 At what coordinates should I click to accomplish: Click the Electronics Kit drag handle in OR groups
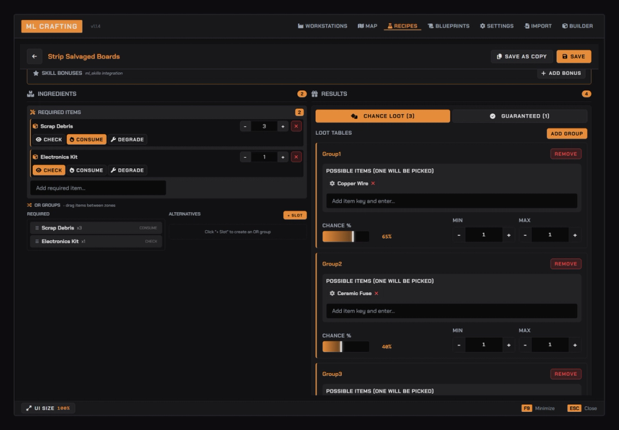coord(37,241)
